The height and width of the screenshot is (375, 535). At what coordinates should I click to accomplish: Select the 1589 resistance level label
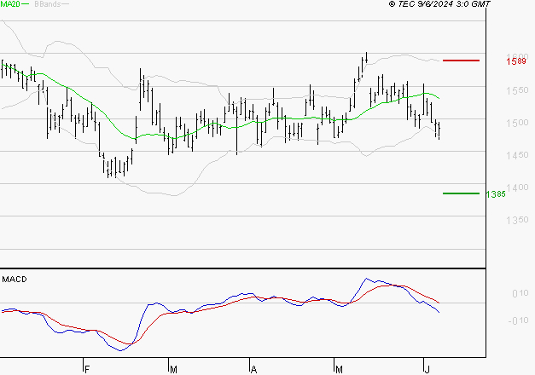[x=516, y=61]
